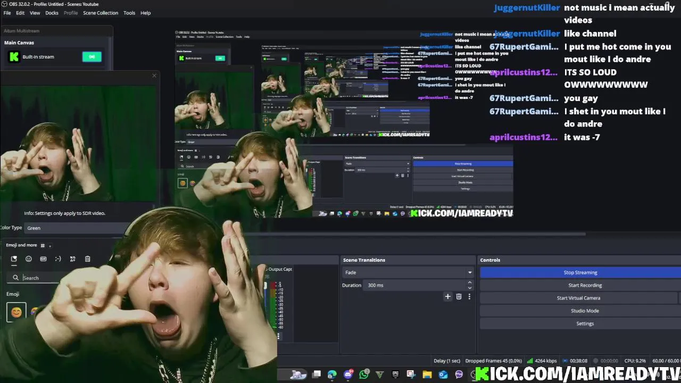
Task: Open the Tools menu
Action: (129, 13)
